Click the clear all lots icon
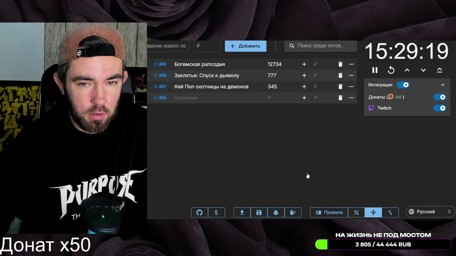The image size is (456, 256). (x=293, y=212)
